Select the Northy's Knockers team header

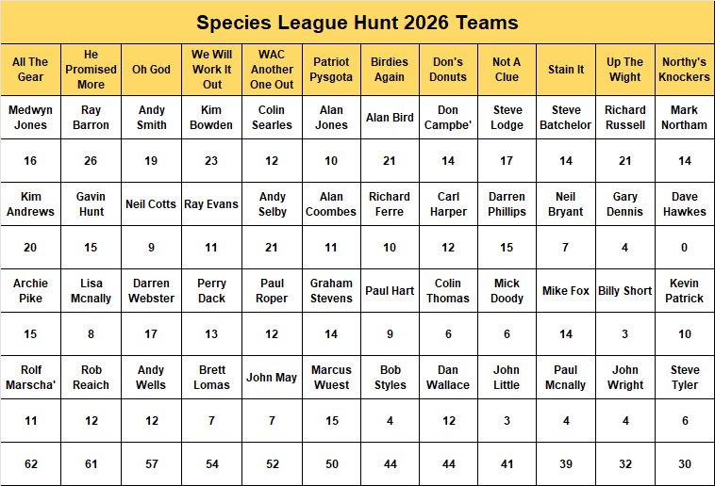click(684, 70)
